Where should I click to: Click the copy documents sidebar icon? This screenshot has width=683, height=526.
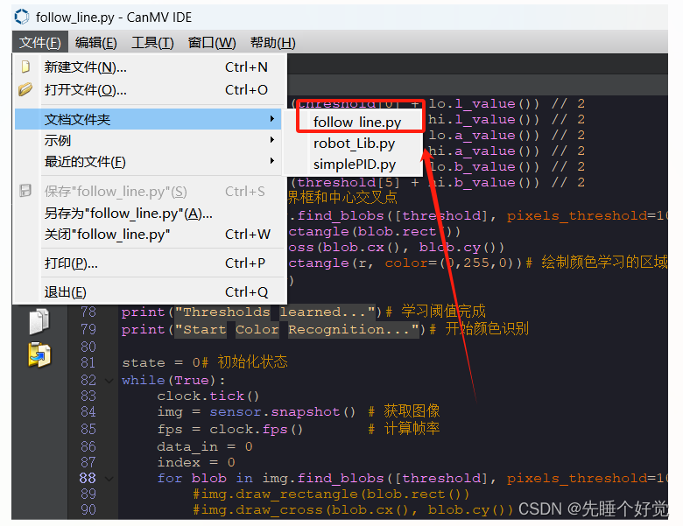point(39,321)
